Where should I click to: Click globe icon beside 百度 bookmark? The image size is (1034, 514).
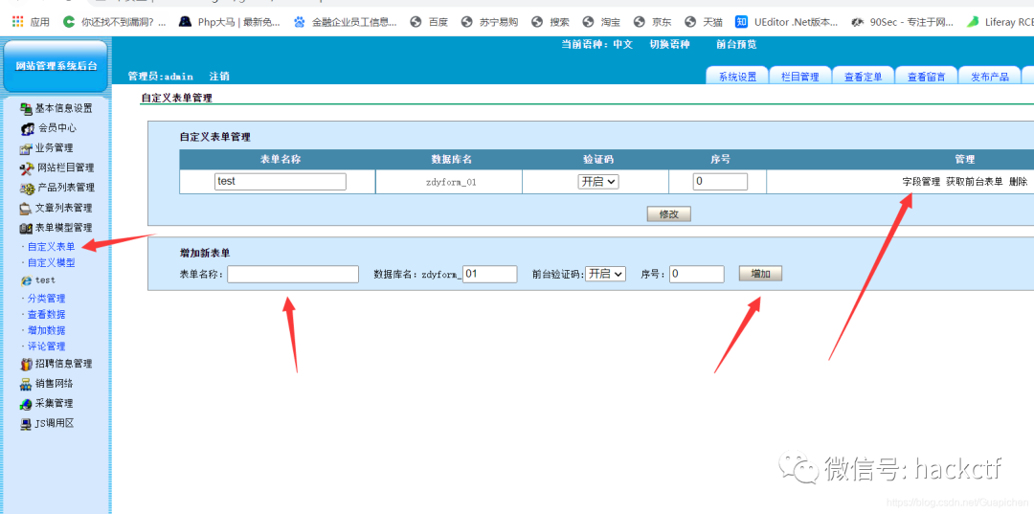(416, 22)
